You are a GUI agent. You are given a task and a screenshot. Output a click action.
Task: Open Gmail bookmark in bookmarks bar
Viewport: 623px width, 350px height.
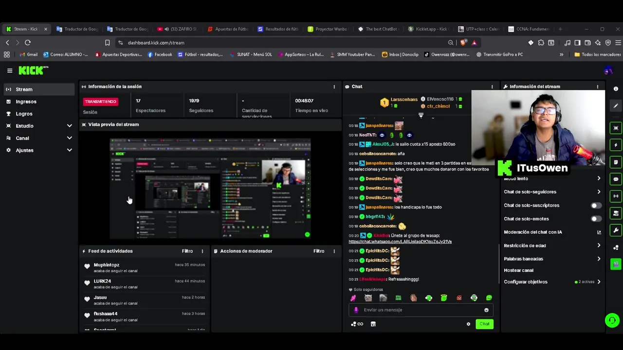pyautogui.click(x=29, y=54)
